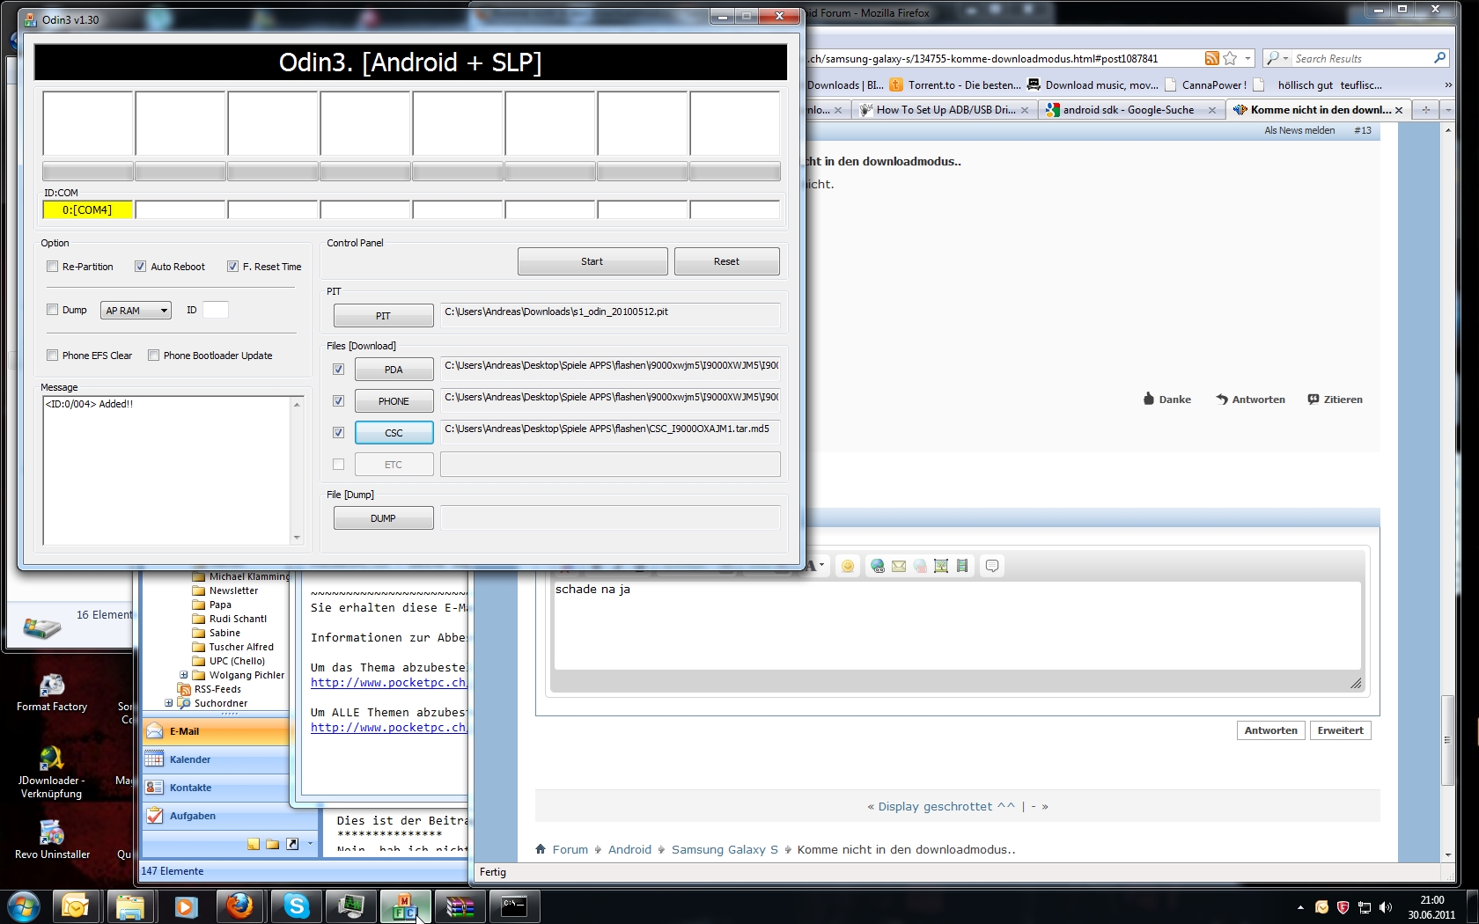This screenshot has height=924, width=1479.
Task: Click the Odin dump ID input field
Action: tap(216, 310)
